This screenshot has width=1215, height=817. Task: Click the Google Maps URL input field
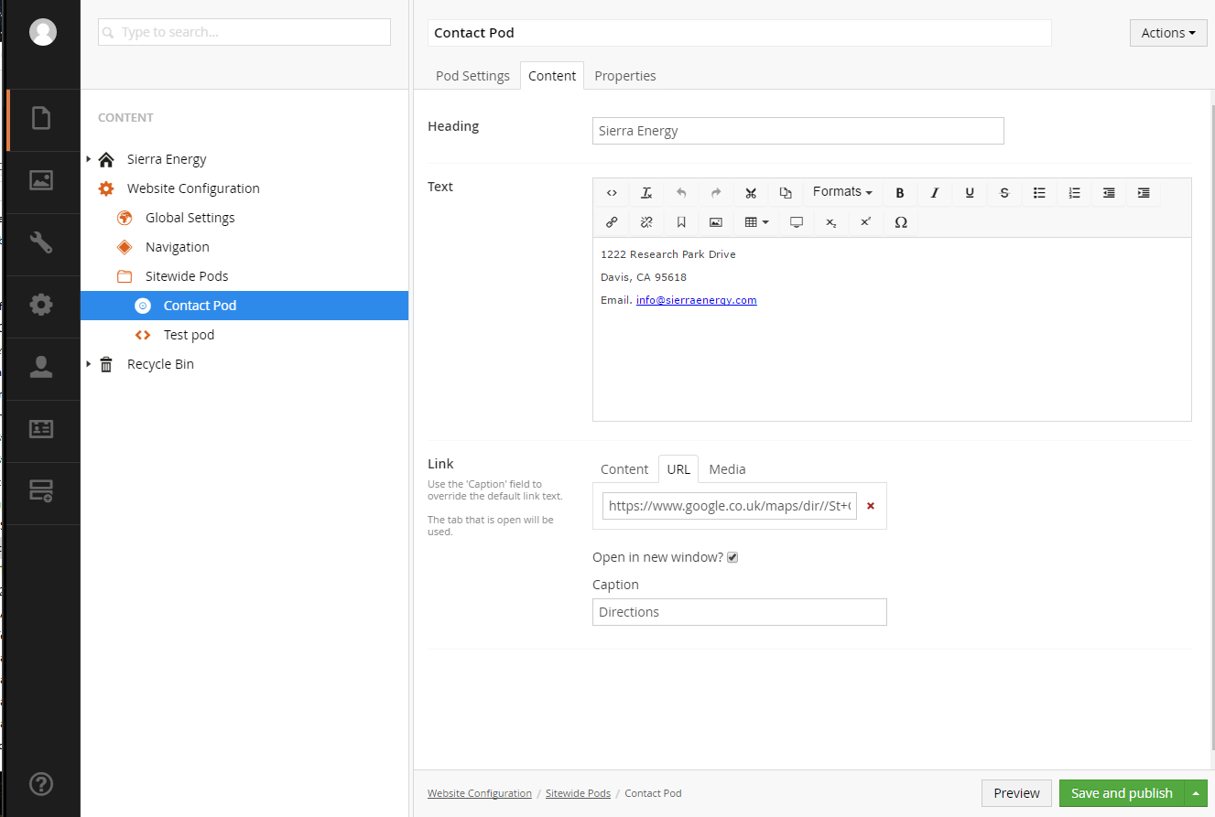click(730, 505)
